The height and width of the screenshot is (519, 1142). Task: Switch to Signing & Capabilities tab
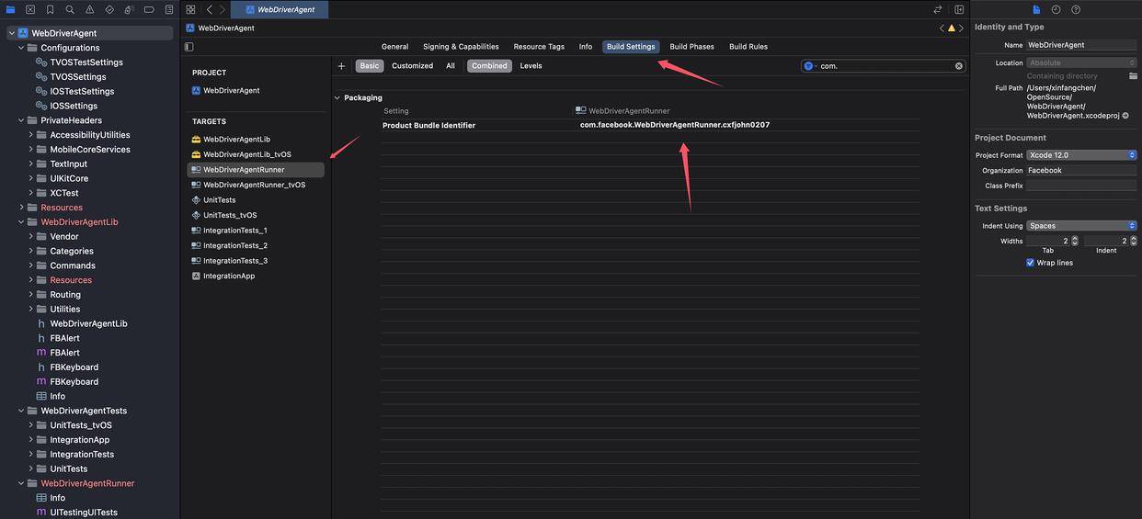pos(461,47)
